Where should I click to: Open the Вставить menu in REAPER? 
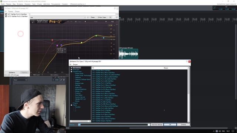tap(20, 4)
